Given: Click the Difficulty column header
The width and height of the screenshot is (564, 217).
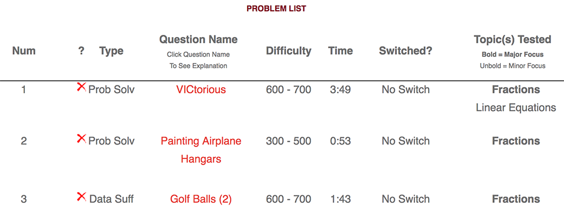Looking at the screenshot, I should pos(288,51).
